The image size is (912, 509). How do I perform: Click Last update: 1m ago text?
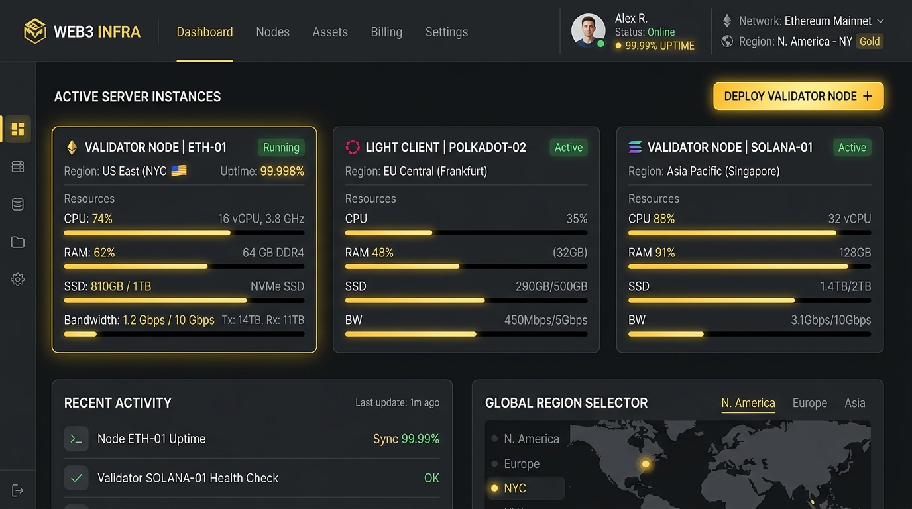[397, 402]
